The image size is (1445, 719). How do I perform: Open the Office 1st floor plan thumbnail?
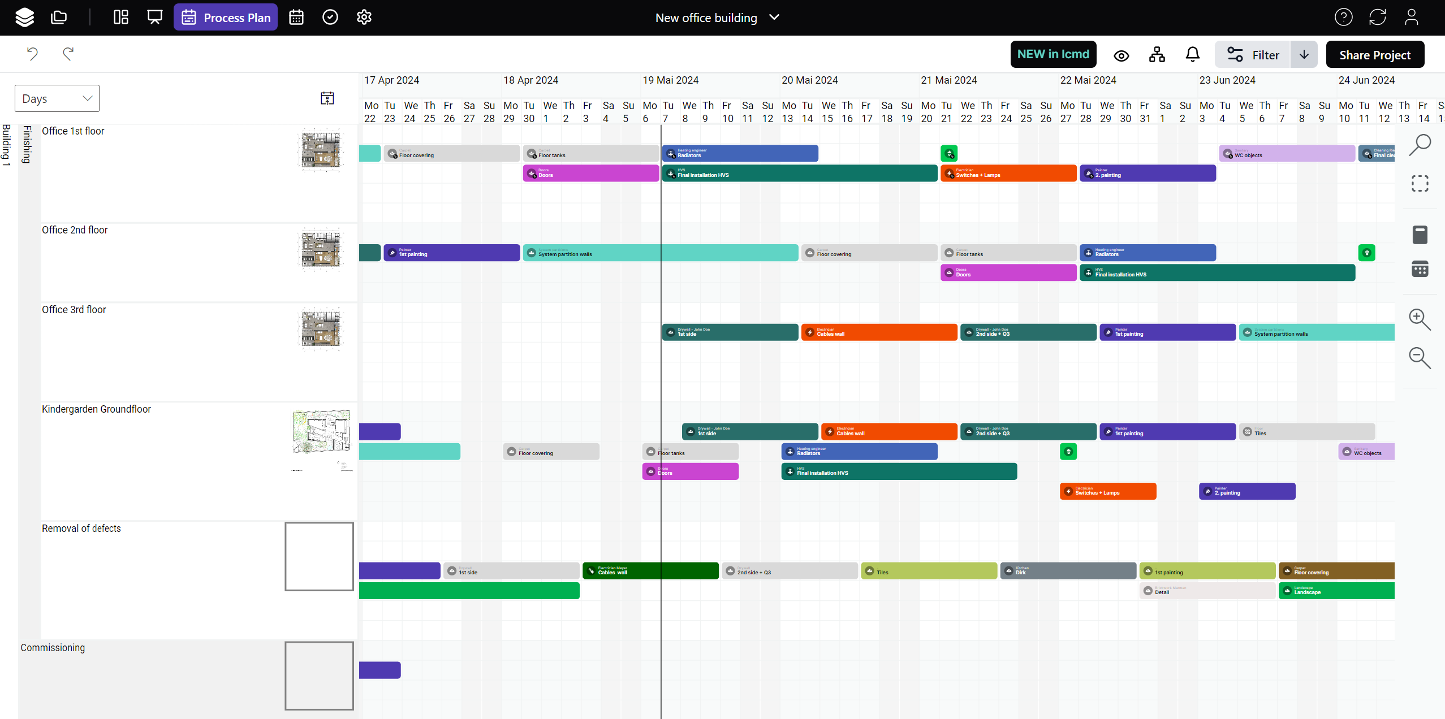320,149
